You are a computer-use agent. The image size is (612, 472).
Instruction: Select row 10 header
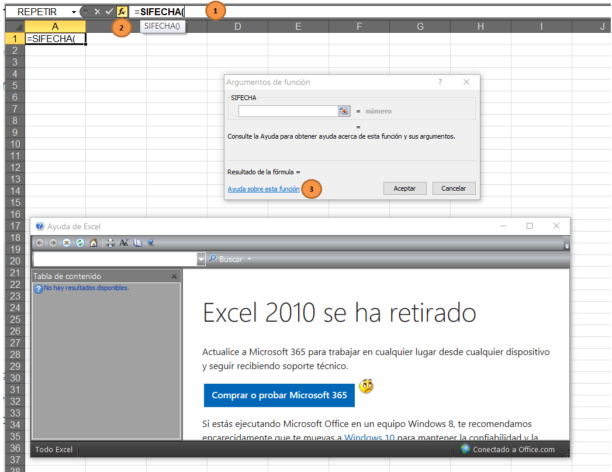(15, 144)
